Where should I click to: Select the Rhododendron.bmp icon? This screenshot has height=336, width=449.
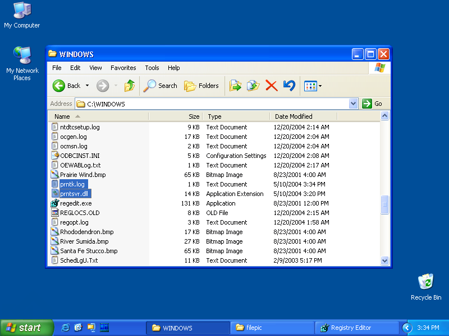[54, 232]
